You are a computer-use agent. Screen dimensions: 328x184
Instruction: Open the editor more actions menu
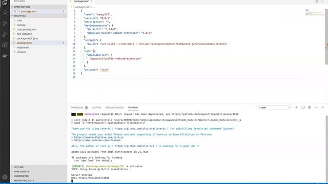[x=322, y=1]
